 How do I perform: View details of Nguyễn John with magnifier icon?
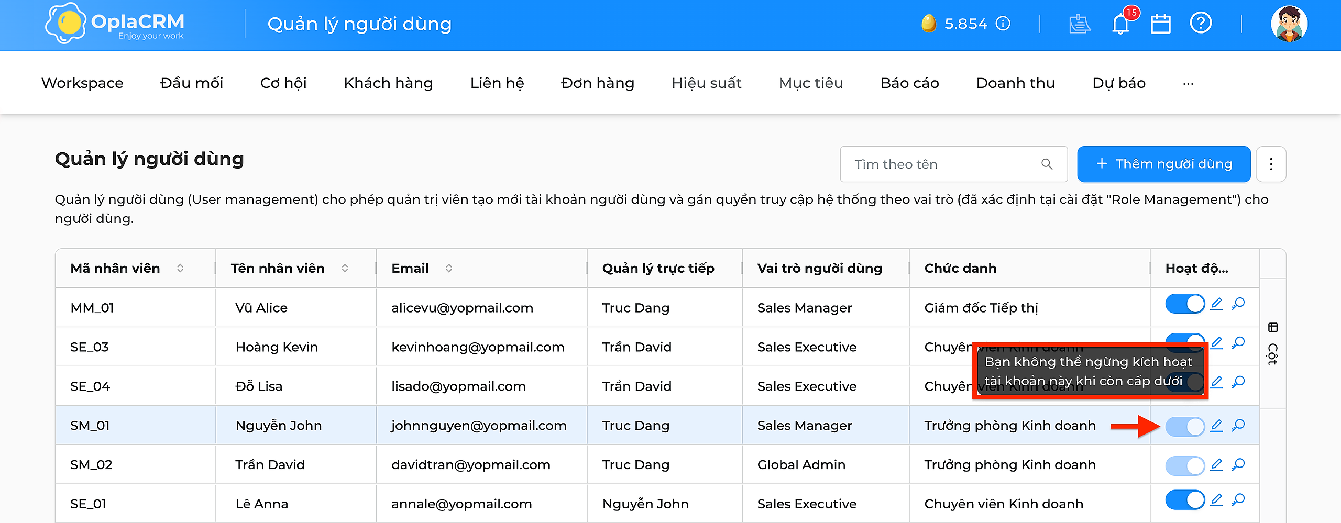(x=1238, y=426)
